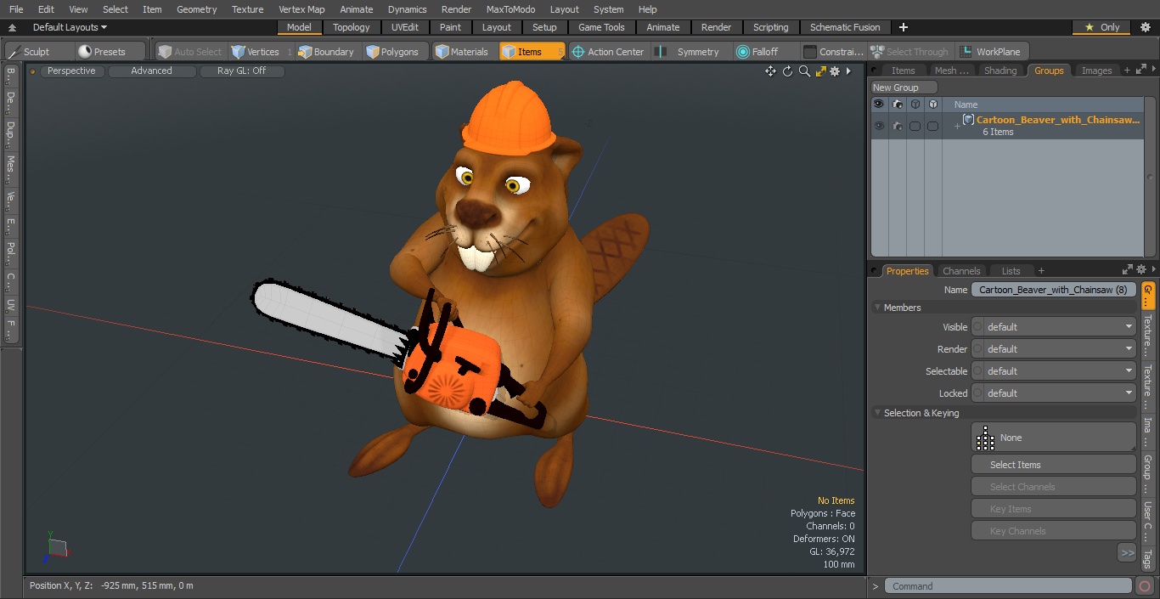Open the Default Layouts dropdown
The width and height of the screenshot is (1160, 599).
[x=70, y=27]
